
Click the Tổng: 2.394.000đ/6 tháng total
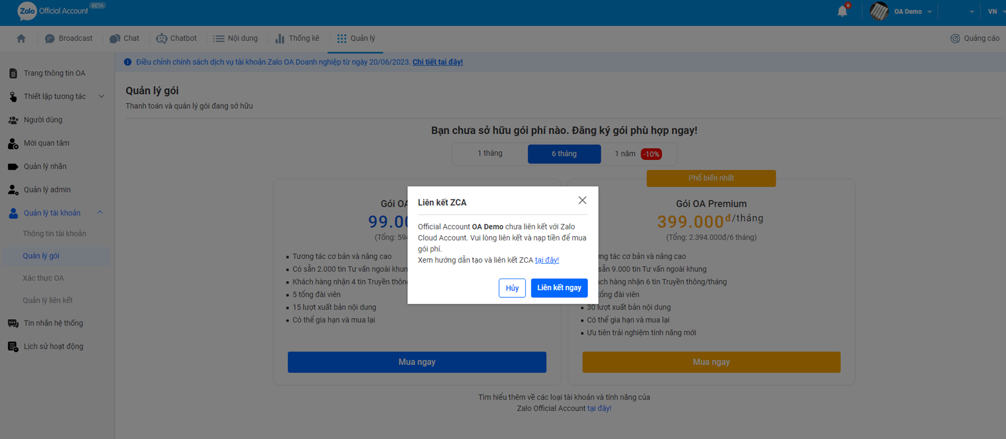pos(711,237)
